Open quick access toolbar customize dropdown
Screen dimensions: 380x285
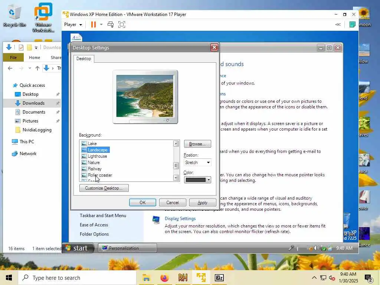tap(36, 47)
